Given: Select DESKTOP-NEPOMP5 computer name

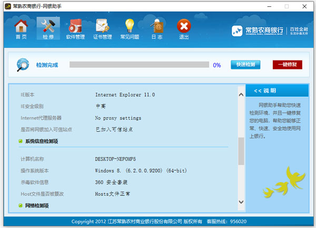Looking at the screenshot, I should [115, 159].
